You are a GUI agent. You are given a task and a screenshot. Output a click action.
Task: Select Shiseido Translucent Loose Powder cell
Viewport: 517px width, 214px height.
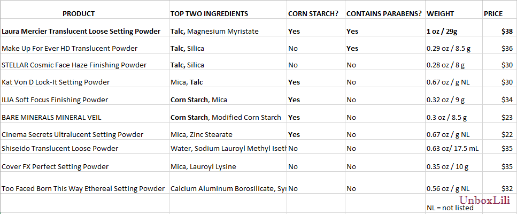coord(60,148)
